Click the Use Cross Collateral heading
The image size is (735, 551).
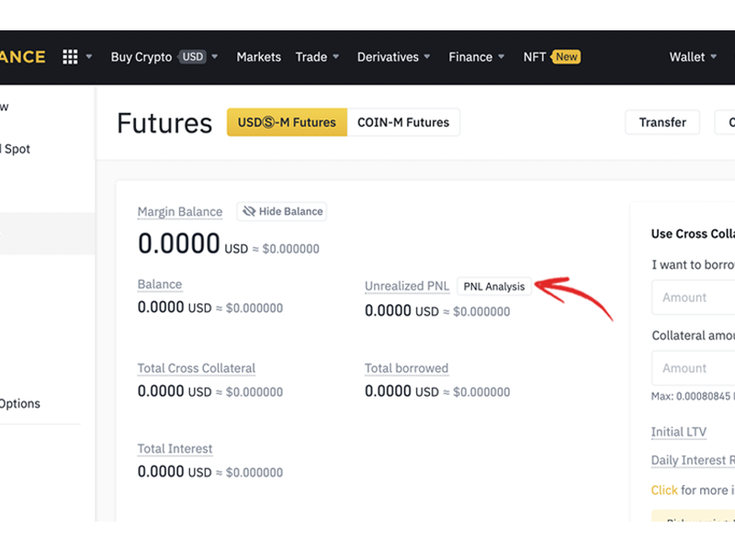coord(693,234)
